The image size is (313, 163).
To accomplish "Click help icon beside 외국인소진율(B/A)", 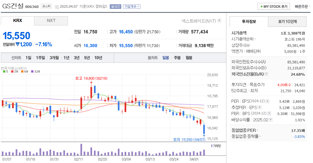I will (x=266, y=74).
